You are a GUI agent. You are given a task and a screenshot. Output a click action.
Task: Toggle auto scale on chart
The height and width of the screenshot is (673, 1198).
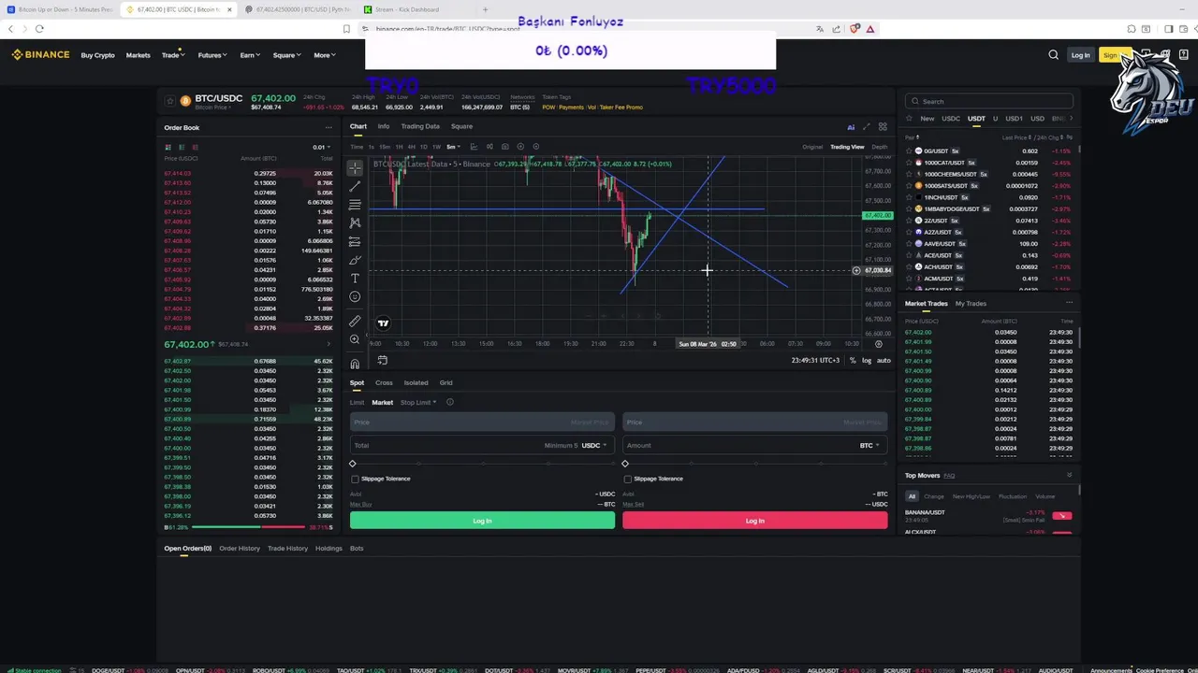[x=884, y=360]
